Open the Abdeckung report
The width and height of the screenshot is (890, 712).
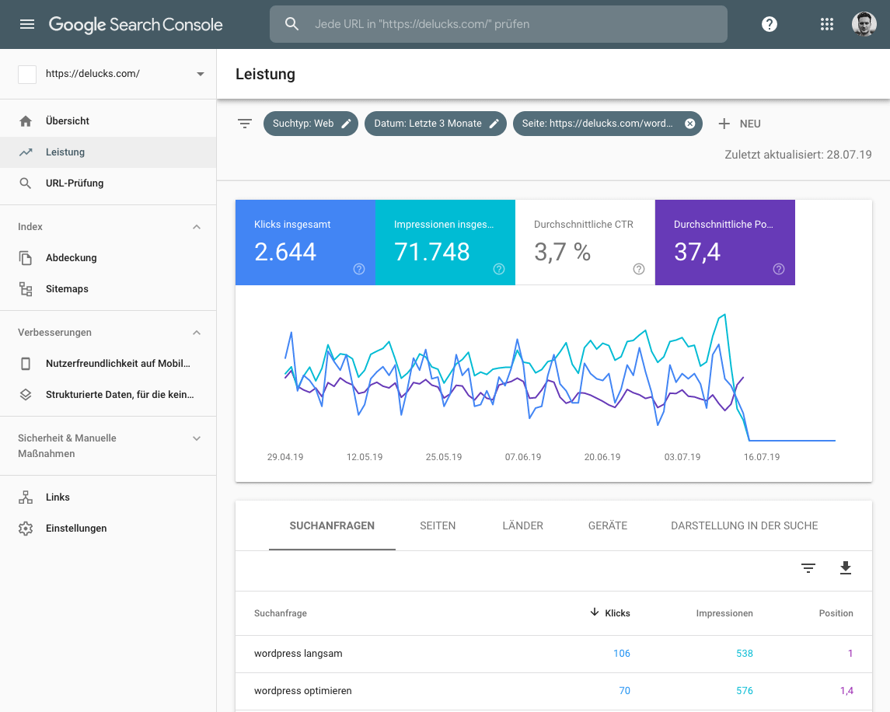[x=108, y=258]
